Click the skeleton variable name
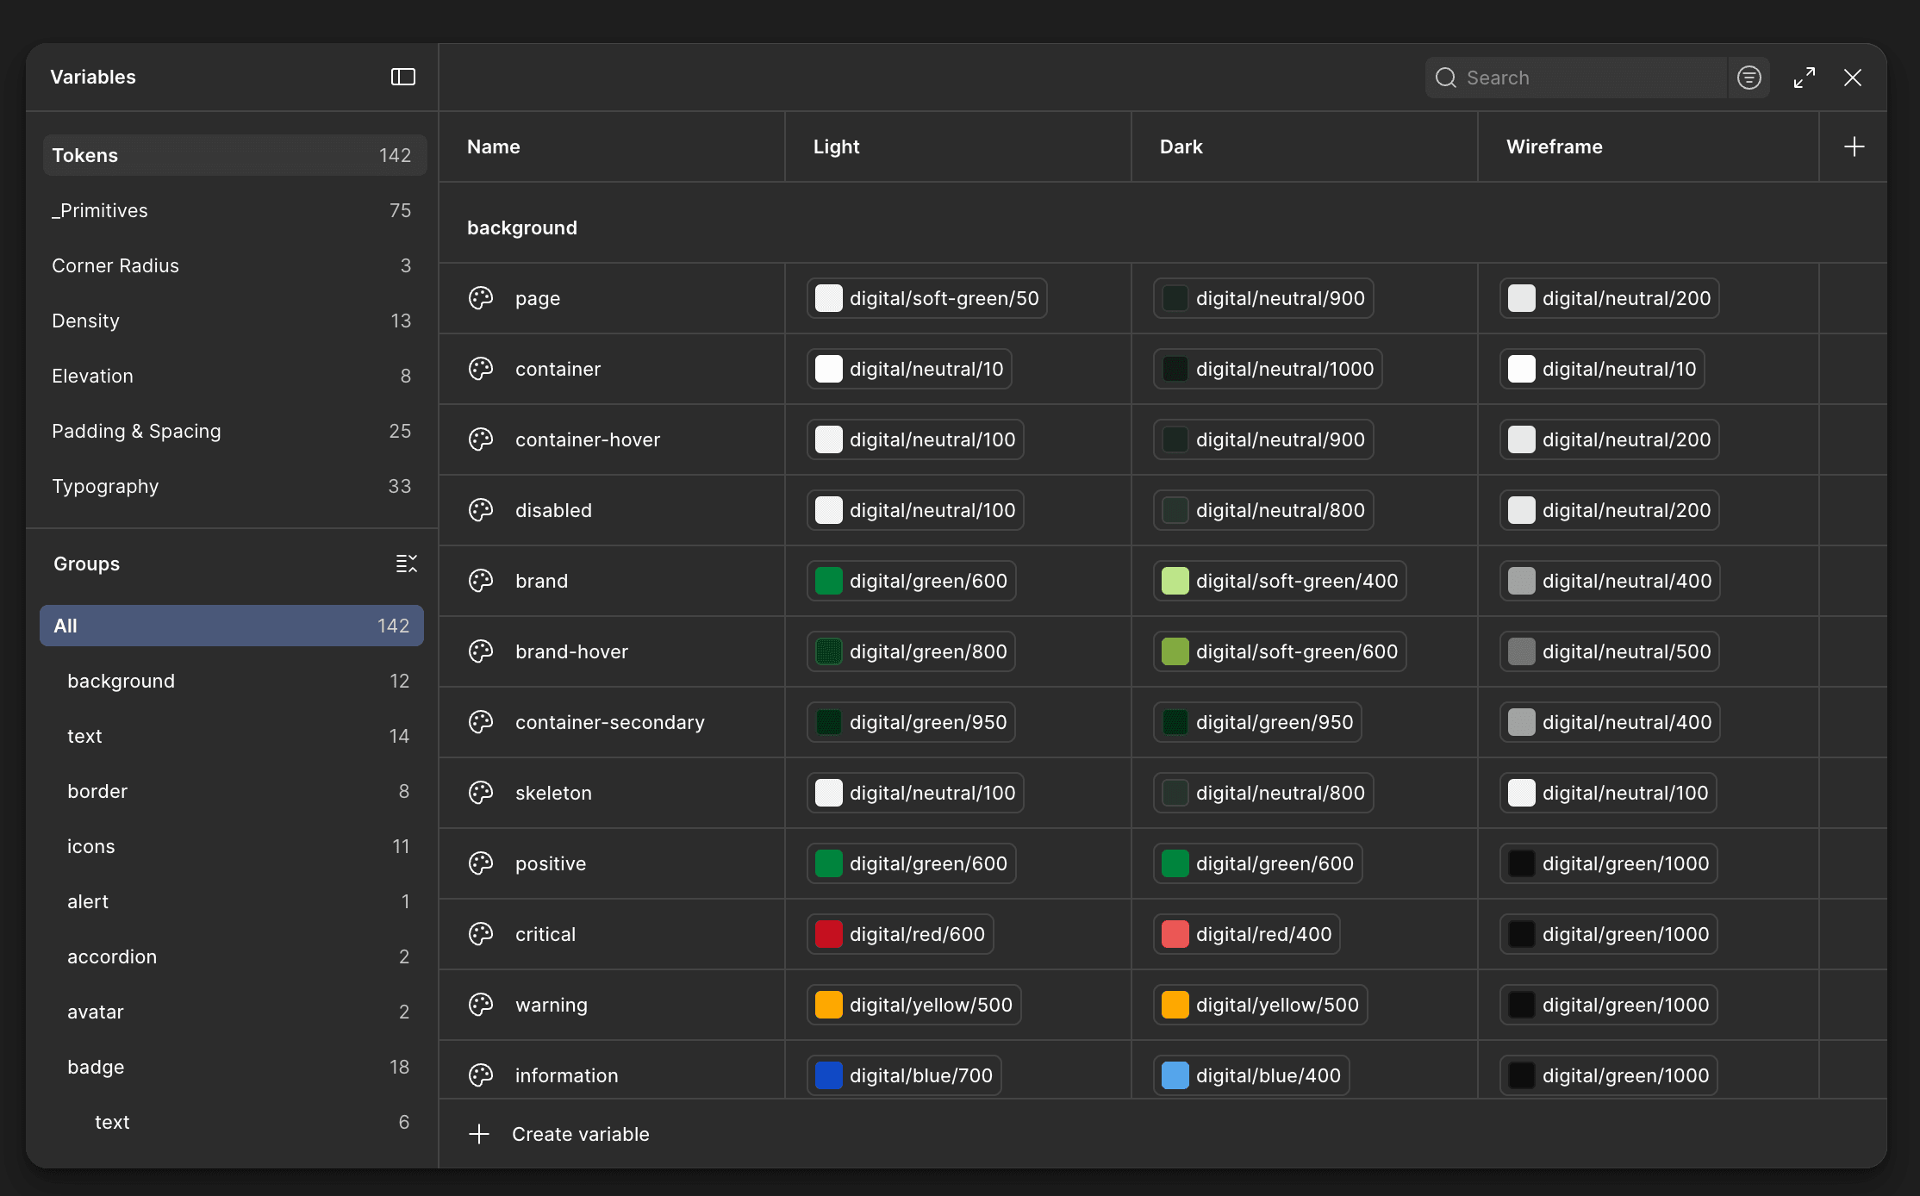The image size is (1920, 1196). (x=553, y=793)
